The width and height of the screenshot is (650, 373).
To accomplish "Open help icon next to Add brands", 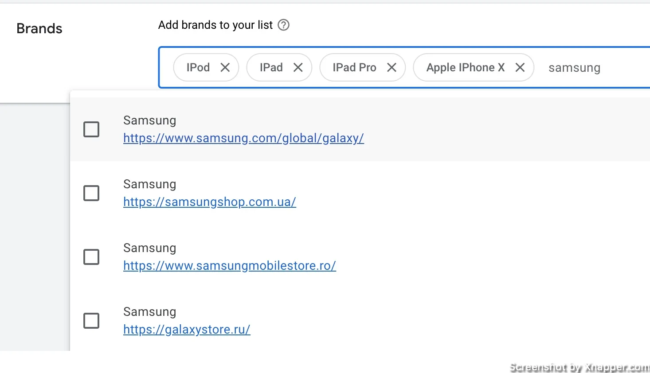I will coord(283,25).
